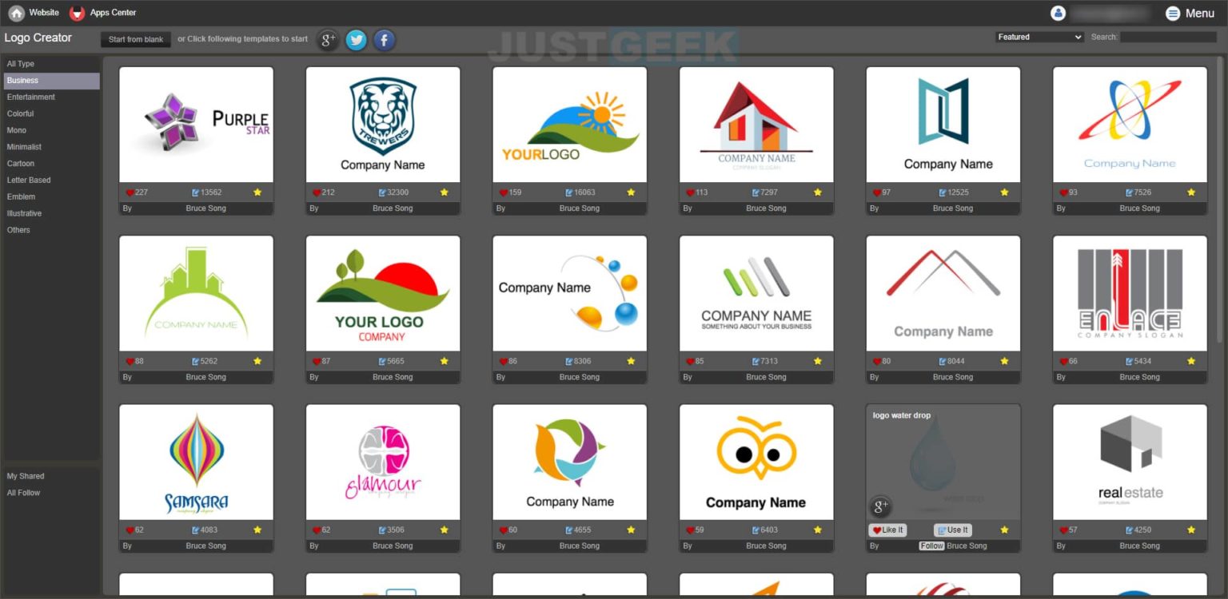Open the red roof house thumbnail
The image size is (1228, 599).
click(x=756, y=125)
